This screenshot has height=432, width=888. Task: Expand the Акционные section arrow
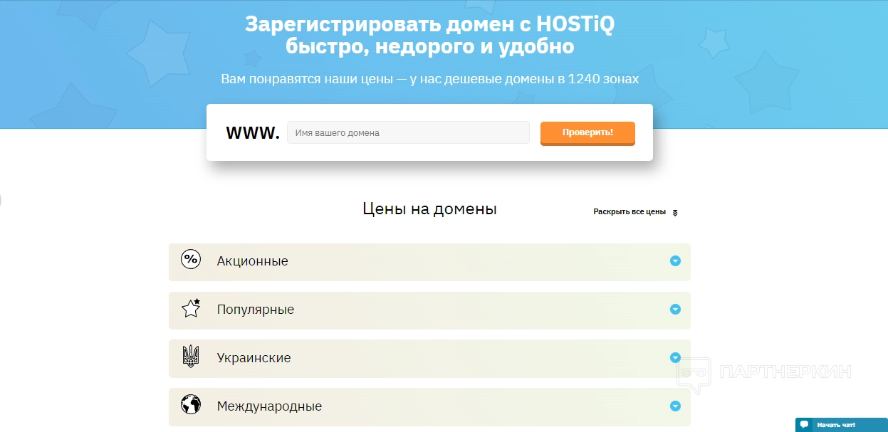675,261
